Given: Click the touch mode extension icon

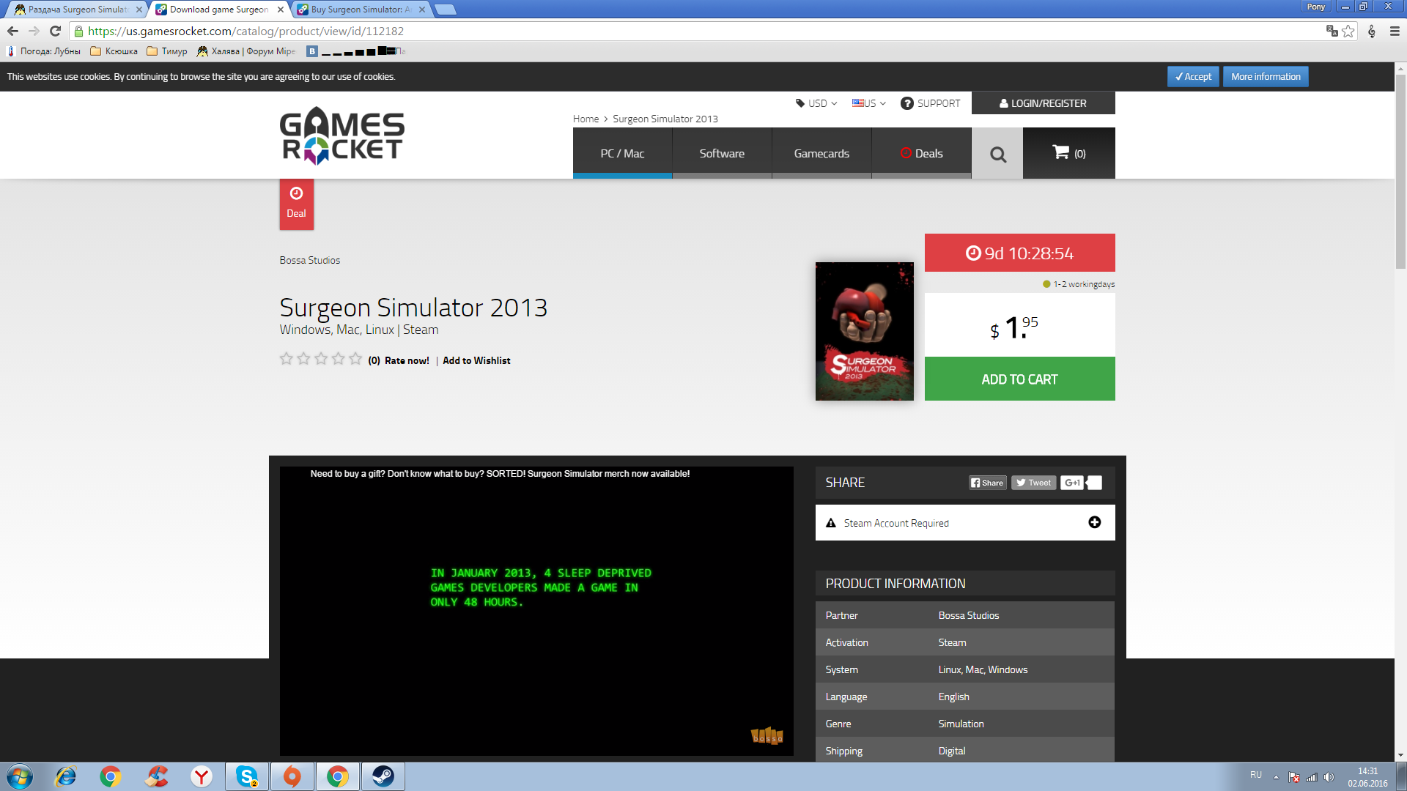Looking at the screenshot, I should pos(1372,31).
